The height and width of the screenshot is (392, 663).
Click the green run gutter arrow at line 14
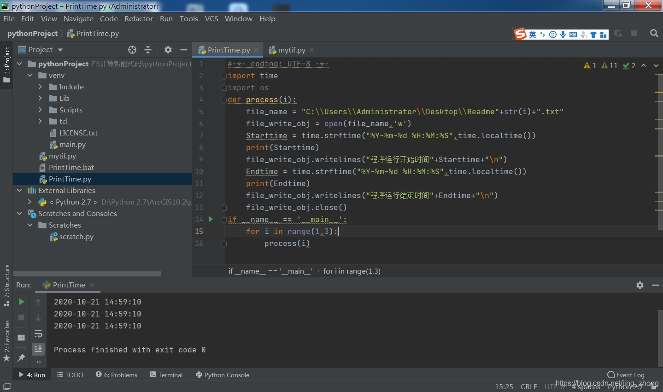211,219
